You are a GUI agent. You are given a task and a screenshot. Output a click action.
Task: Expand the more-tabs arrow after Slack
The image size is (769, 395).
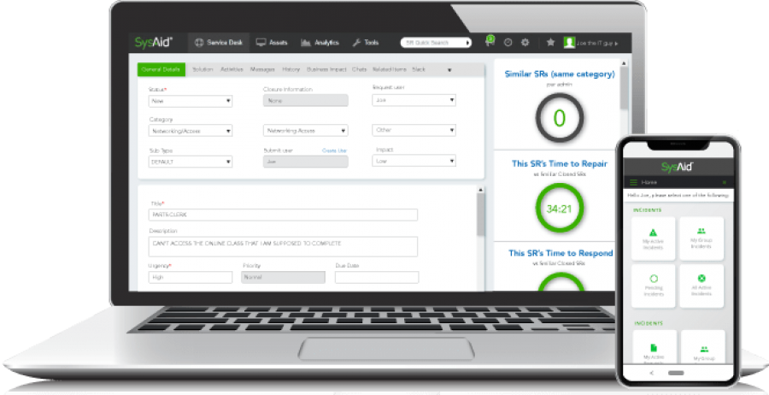[x=449, y=70]
